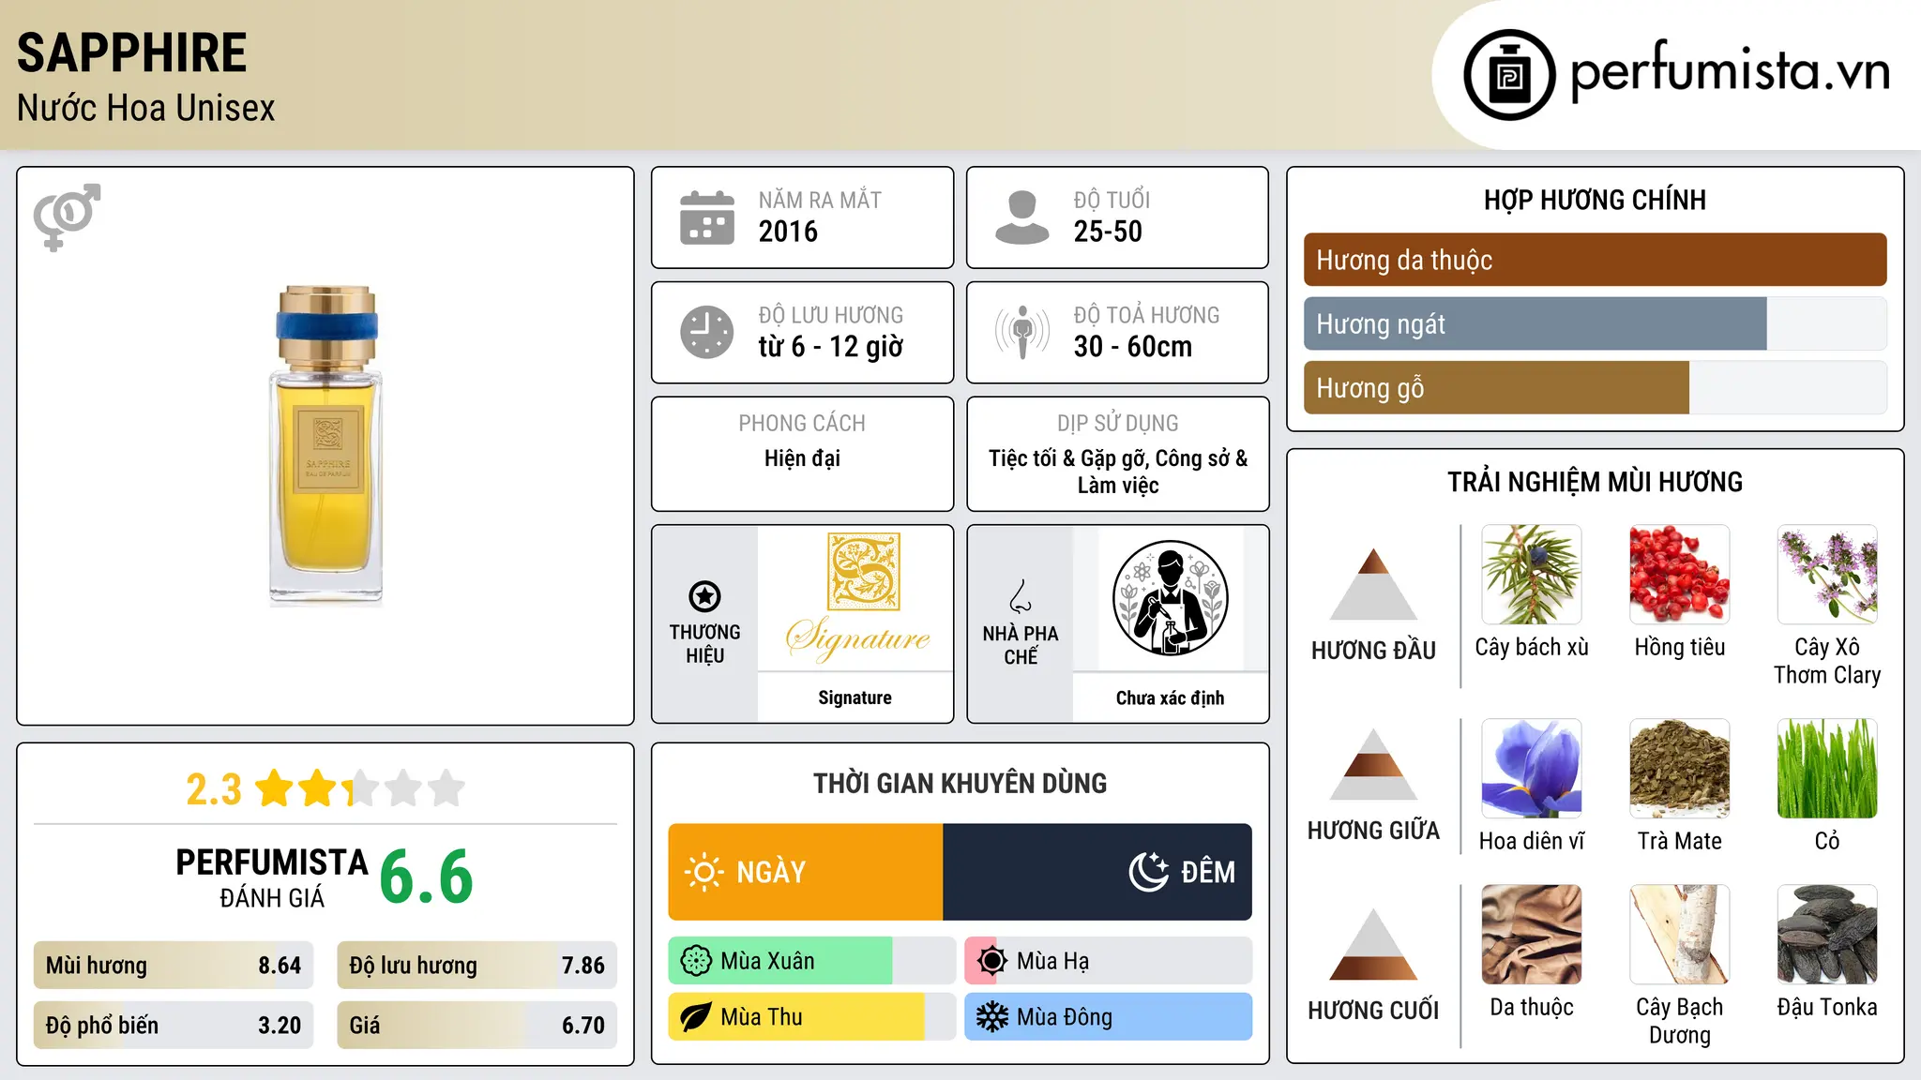Open the Cỏ grass note image
This screenshot has height=1080, width=1921.
pyautogui.click(x=1827, y=769)
